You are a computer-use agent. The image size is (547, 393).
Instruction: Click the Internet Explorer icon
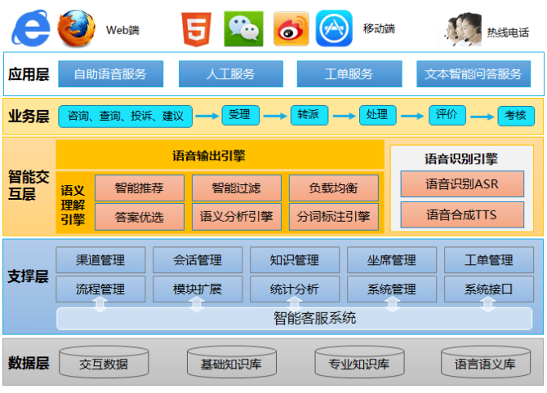pos(31,29)
